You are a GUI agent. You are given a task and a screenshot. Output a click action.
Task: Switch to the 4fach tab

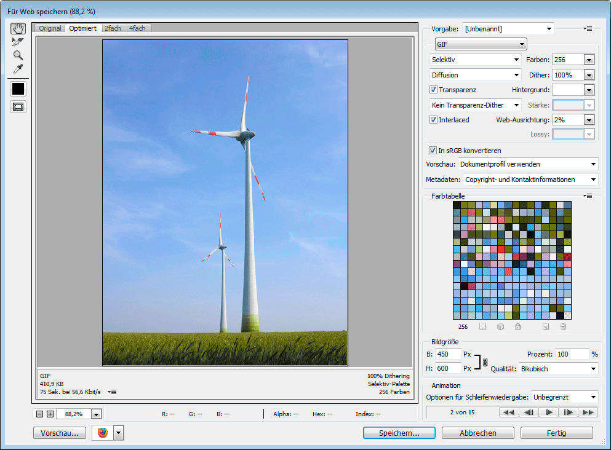click(137, 28)
